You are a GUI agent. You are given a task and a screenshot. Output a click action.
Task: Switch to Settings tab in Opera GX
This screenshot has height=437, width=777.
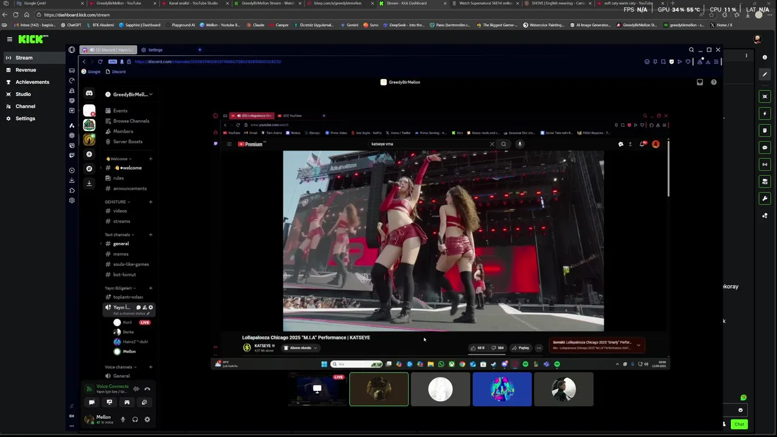coord(152,50)
